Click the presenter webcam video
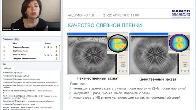 (31, 15)
